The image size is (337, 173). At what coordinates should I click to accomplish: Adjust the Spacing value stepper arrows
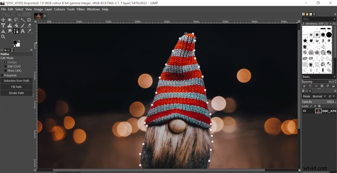[335, 82]
